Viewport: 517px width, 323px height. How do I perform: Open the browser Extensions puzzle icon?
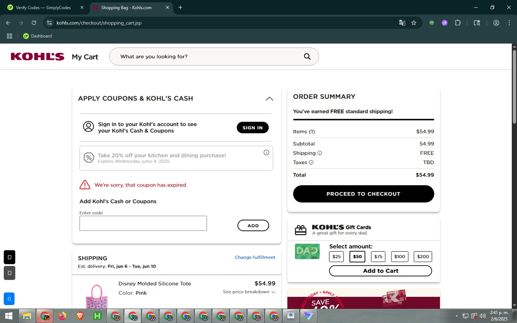458,23
